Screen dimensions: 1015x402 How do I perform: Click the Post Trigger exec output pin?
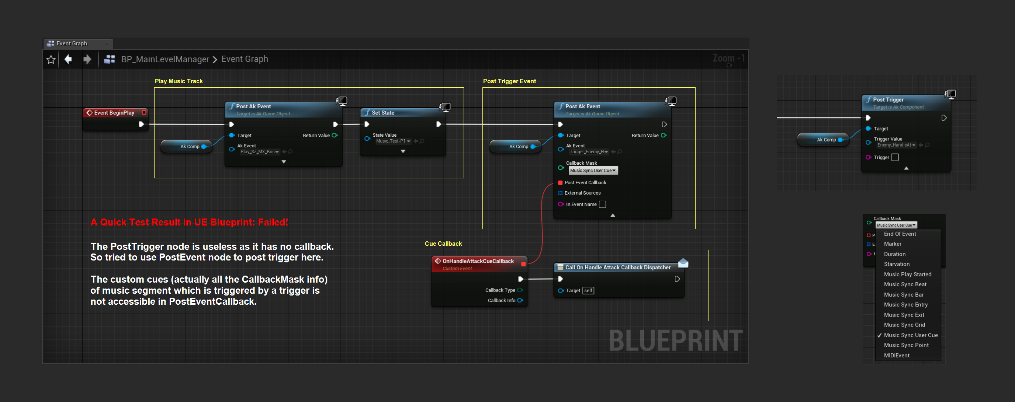(x=944, y=118)
